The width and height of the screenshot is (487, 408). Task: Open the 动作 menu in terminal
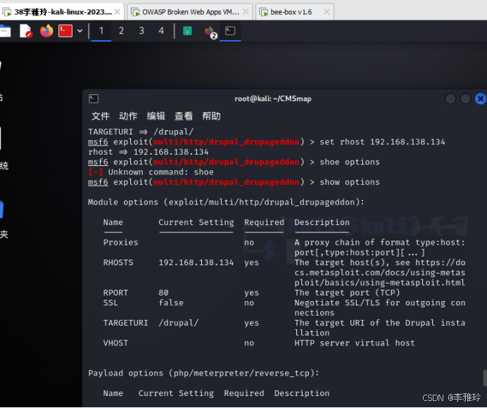pyautogui.click(x=128, y=116)
